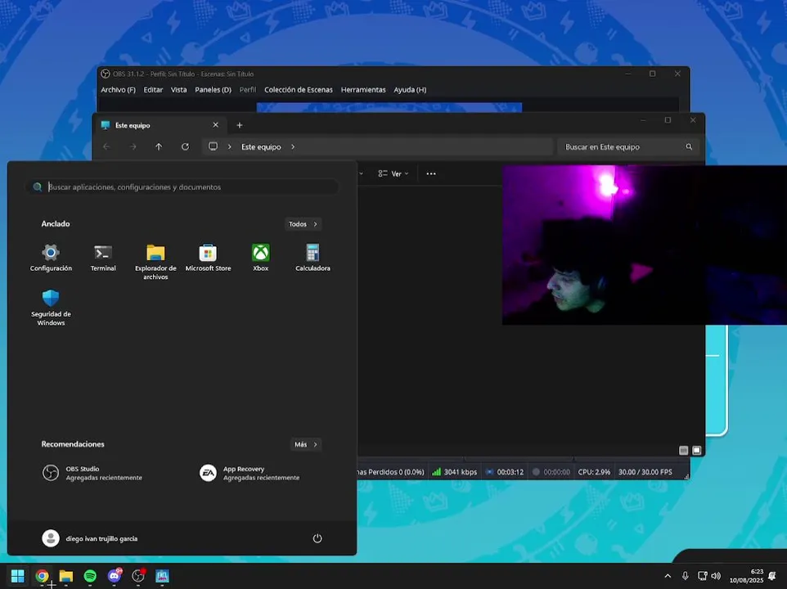Open Discord from the taskbar

click(115, 576)
